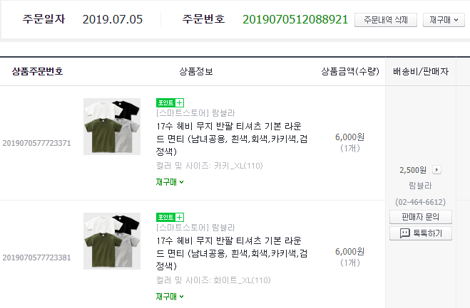Click the arrow icon beside the 2,500원 shipping fee
Image resolution: width=470 pixels, height=308 pixels.
(x=437, y=170)
